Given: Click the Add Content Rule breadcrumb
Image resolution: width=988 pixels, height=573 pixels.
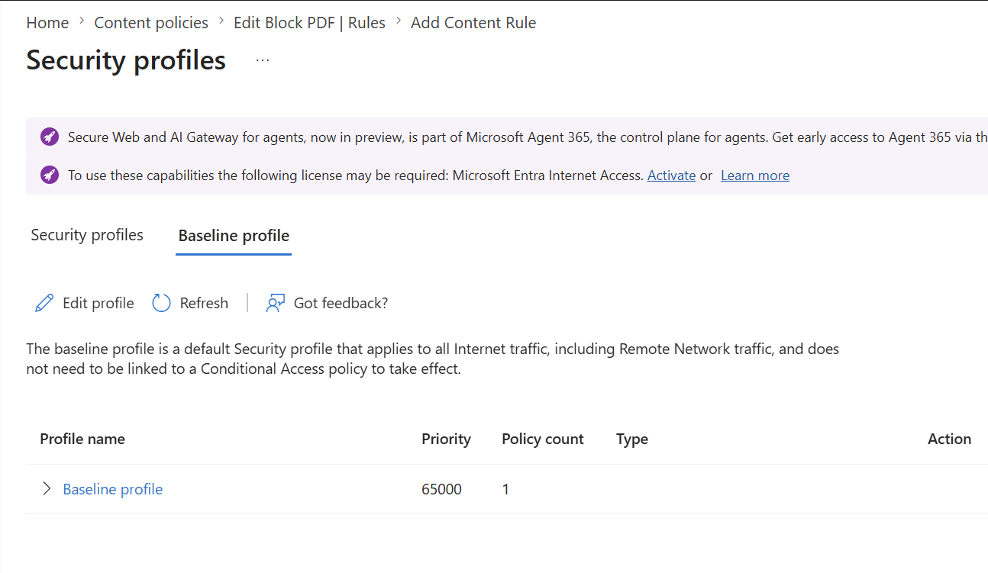Looking at the screenshot, I should point(473,23).
